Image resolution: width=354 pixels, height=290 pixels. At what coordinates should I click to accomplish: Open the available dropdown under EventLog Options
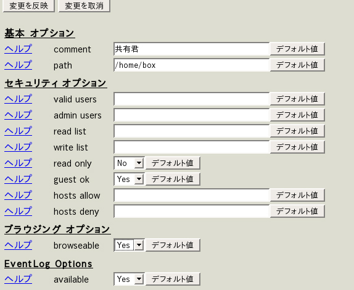pos(129,279)
